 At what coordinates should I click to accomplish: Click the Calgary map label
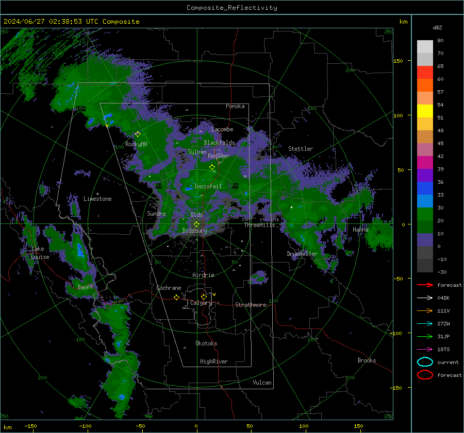click(x=201, y=303)
